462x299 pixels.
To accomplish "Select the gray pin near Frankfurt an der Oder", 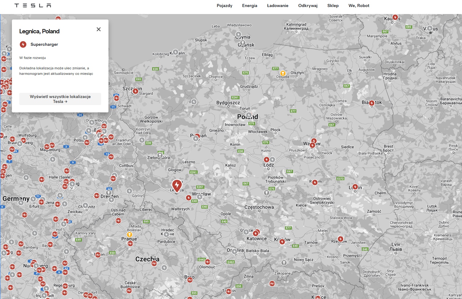I will 142,140.
